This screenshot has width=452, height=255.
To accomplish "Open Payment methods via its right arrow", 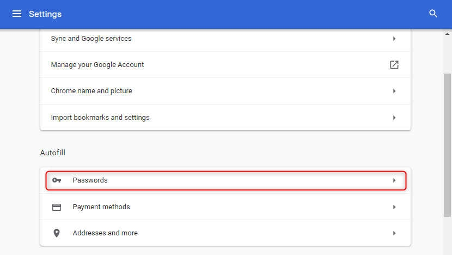I will tap(394, 207).
